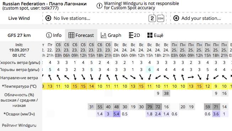This screenshot has width=232, height=131.
Task: Open the Ещё tiles menu
Action: pyautogui.click(x=156, y=35)
